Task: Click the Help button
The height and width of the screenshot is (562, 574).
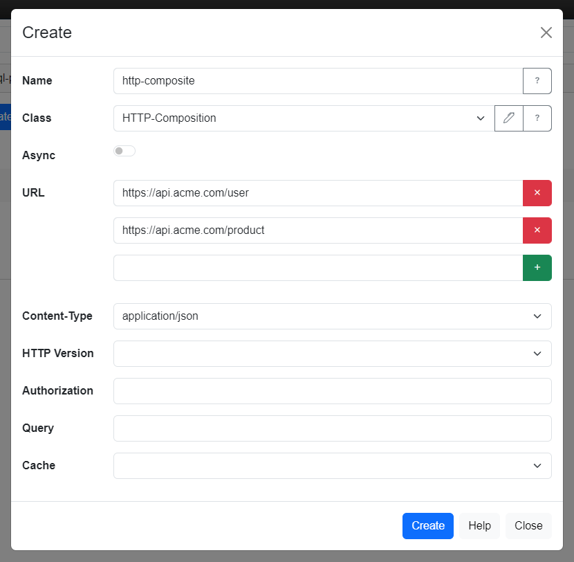Action: 479,526
